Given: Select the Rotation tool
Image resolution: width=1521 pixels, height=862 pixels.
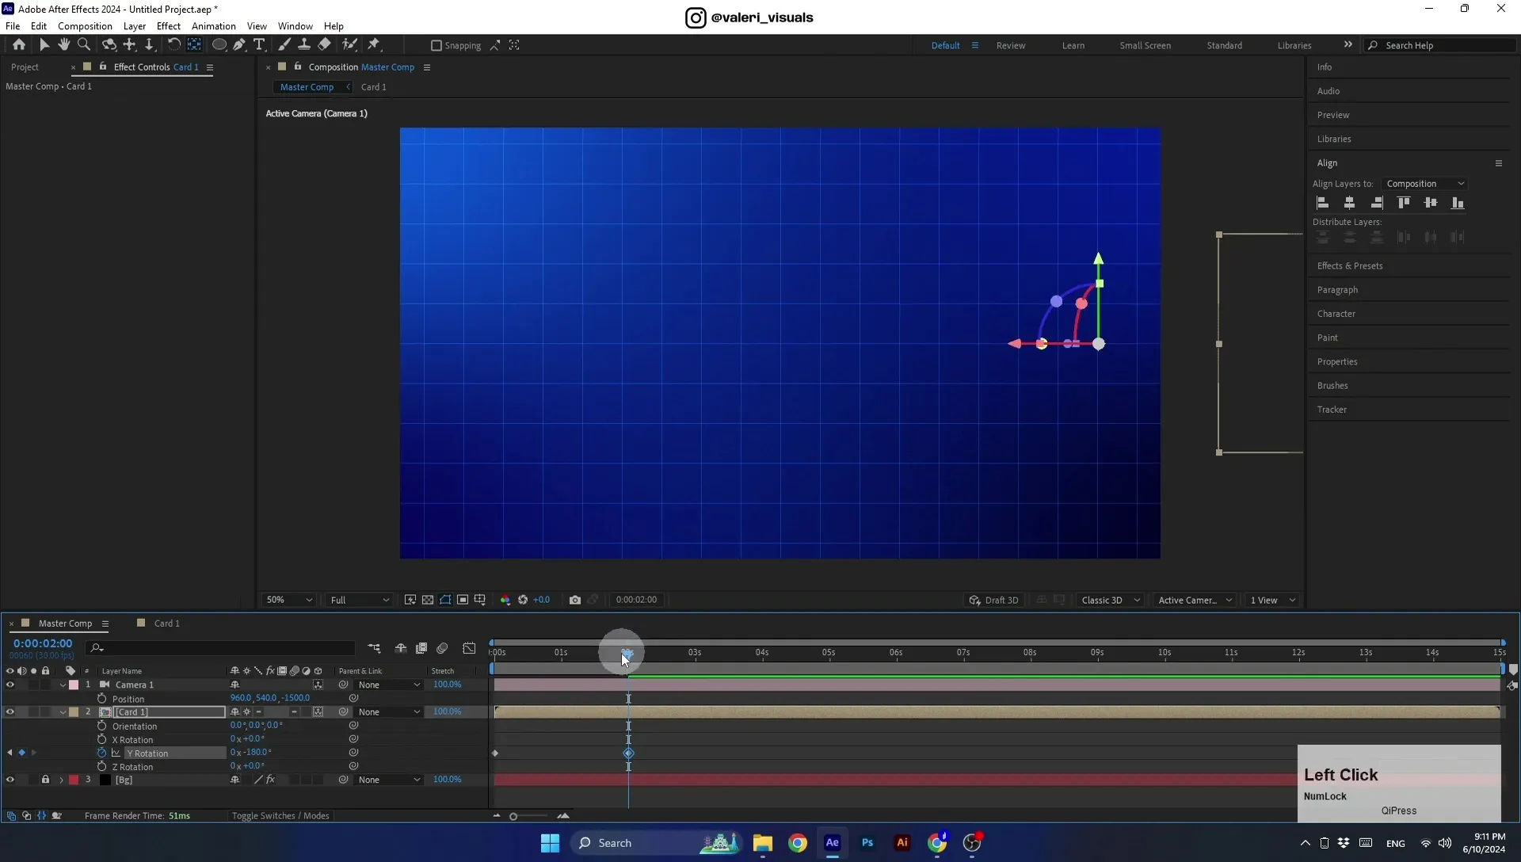Looking at the screenshot, I should [173, 45].
